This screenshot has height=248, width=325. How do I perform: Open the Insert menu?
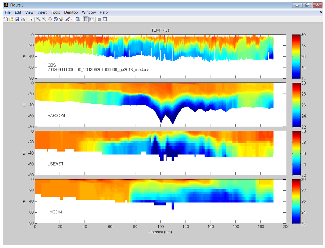coord(42,12)
